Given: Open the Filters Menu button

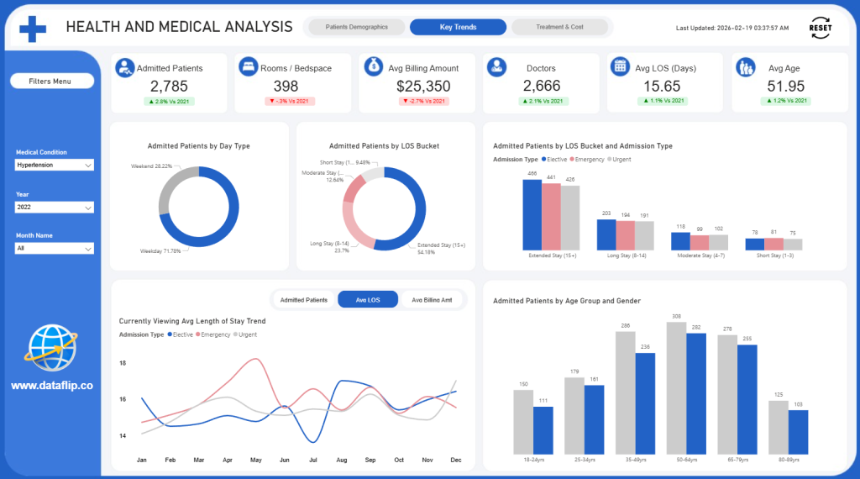Looking at the screenshot, I should click(52, 82).
